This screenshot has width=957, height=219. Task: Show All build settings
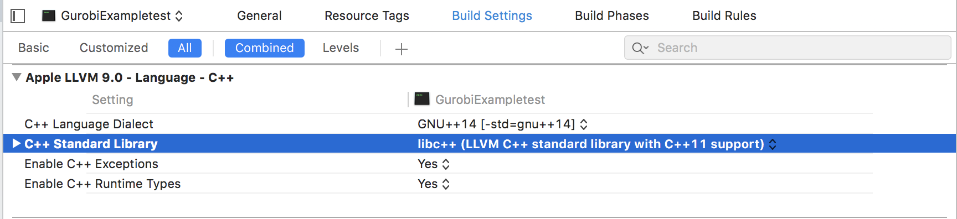(185, 48)
